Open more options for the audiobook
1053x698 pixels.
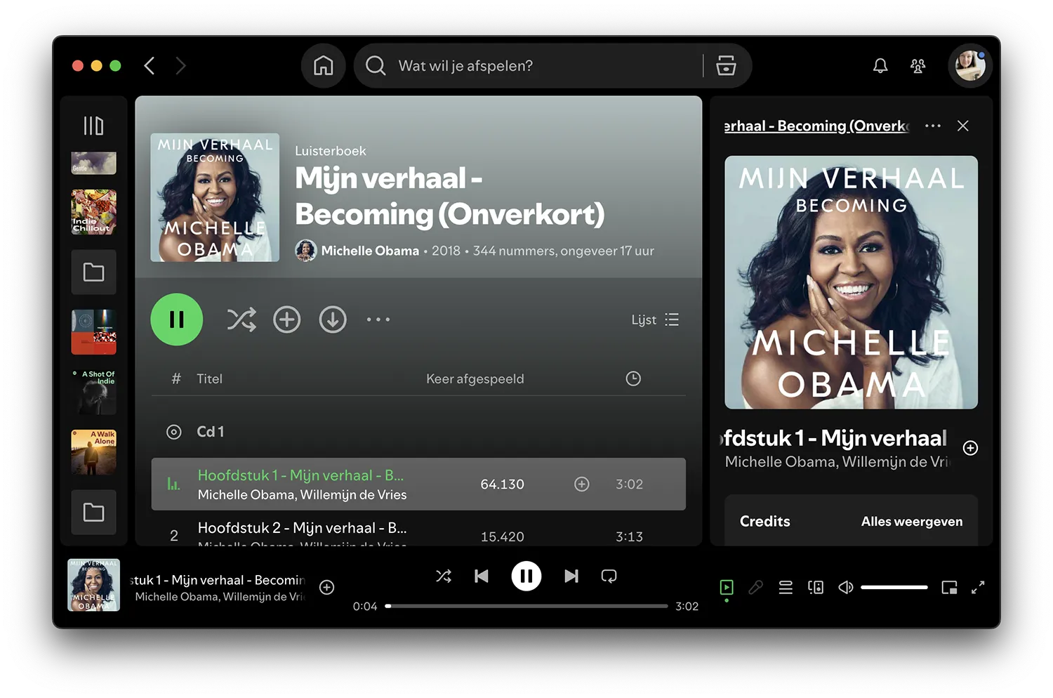[378, 320]
